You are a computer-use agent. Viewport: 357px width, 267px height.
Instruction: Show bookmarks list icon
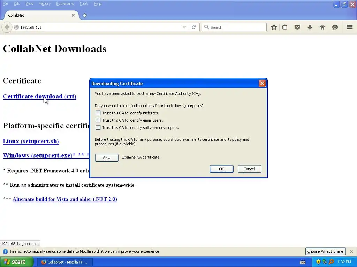pyautogui.click(x=285, y=27)
